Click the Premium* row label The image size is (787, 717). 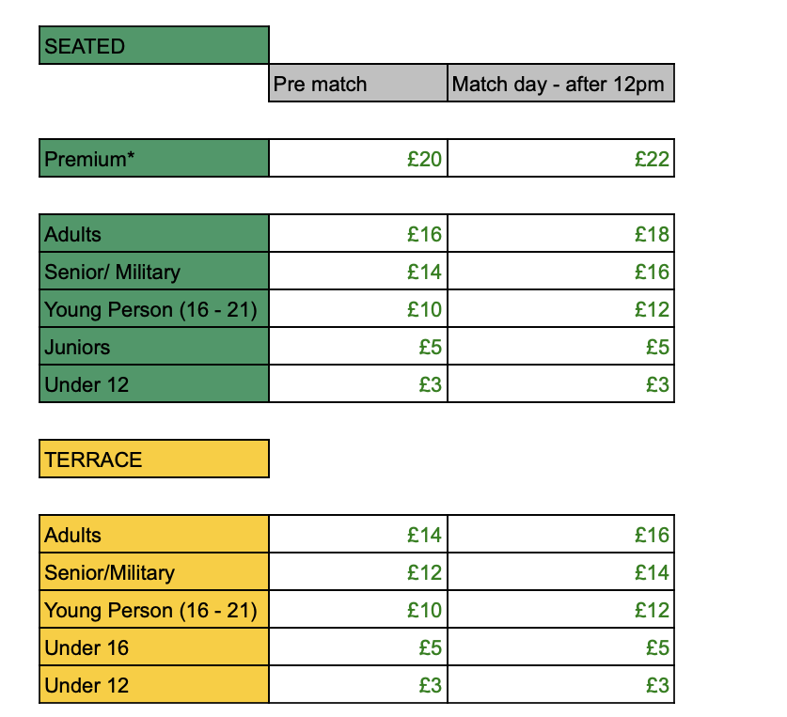154,159
